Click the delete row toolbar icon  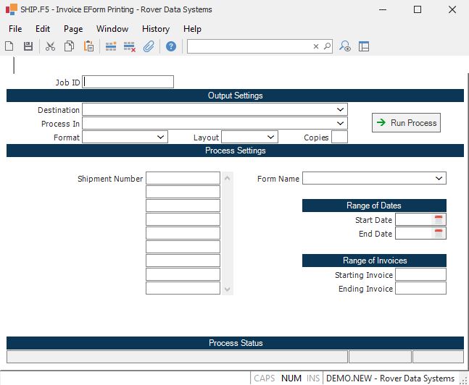coord(130,46)
